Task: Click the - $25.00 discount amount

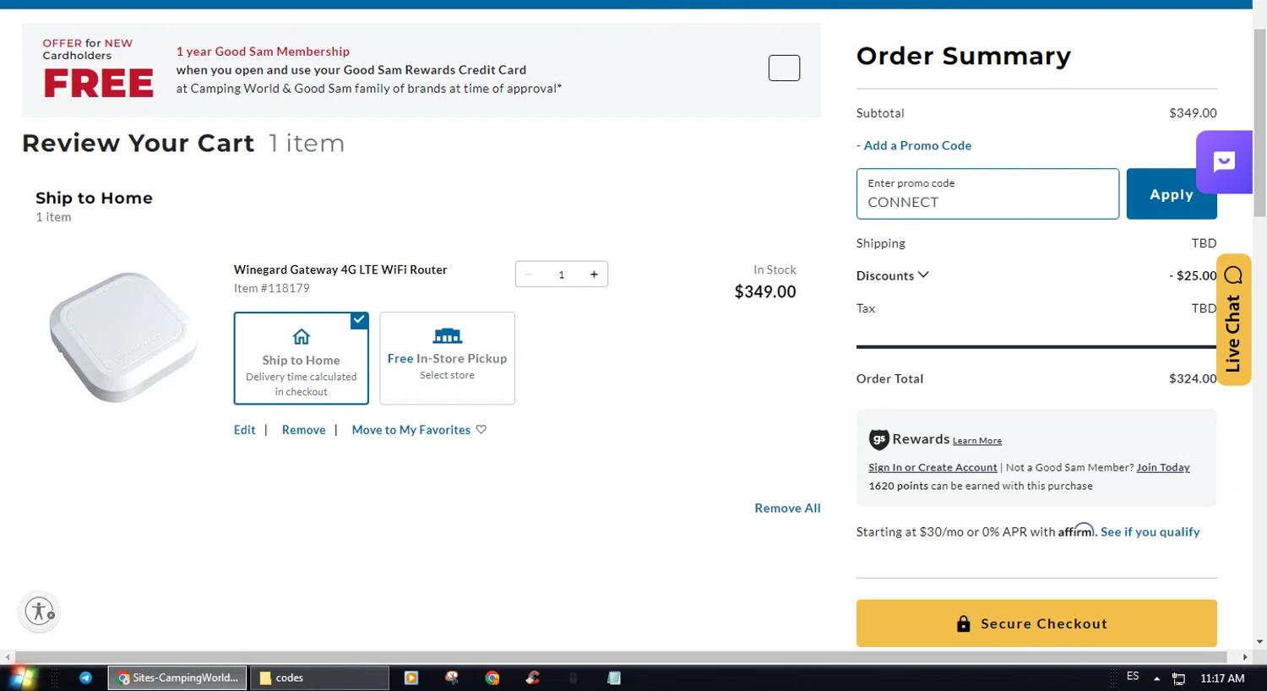Action: pos(1193,275)
